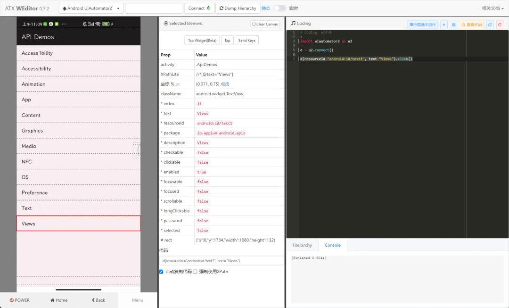Select NFC item in device screen

coord(79,161)
